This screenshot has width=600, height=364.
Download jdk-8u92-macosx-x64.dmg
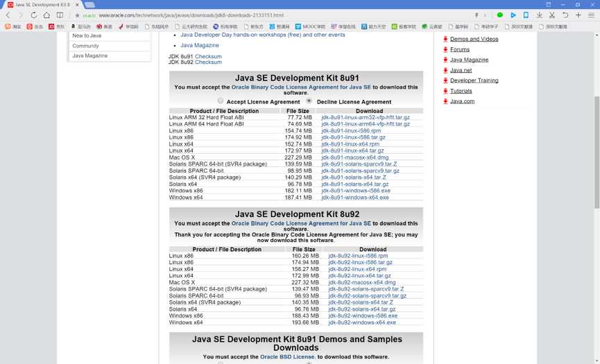click(362, 283)
